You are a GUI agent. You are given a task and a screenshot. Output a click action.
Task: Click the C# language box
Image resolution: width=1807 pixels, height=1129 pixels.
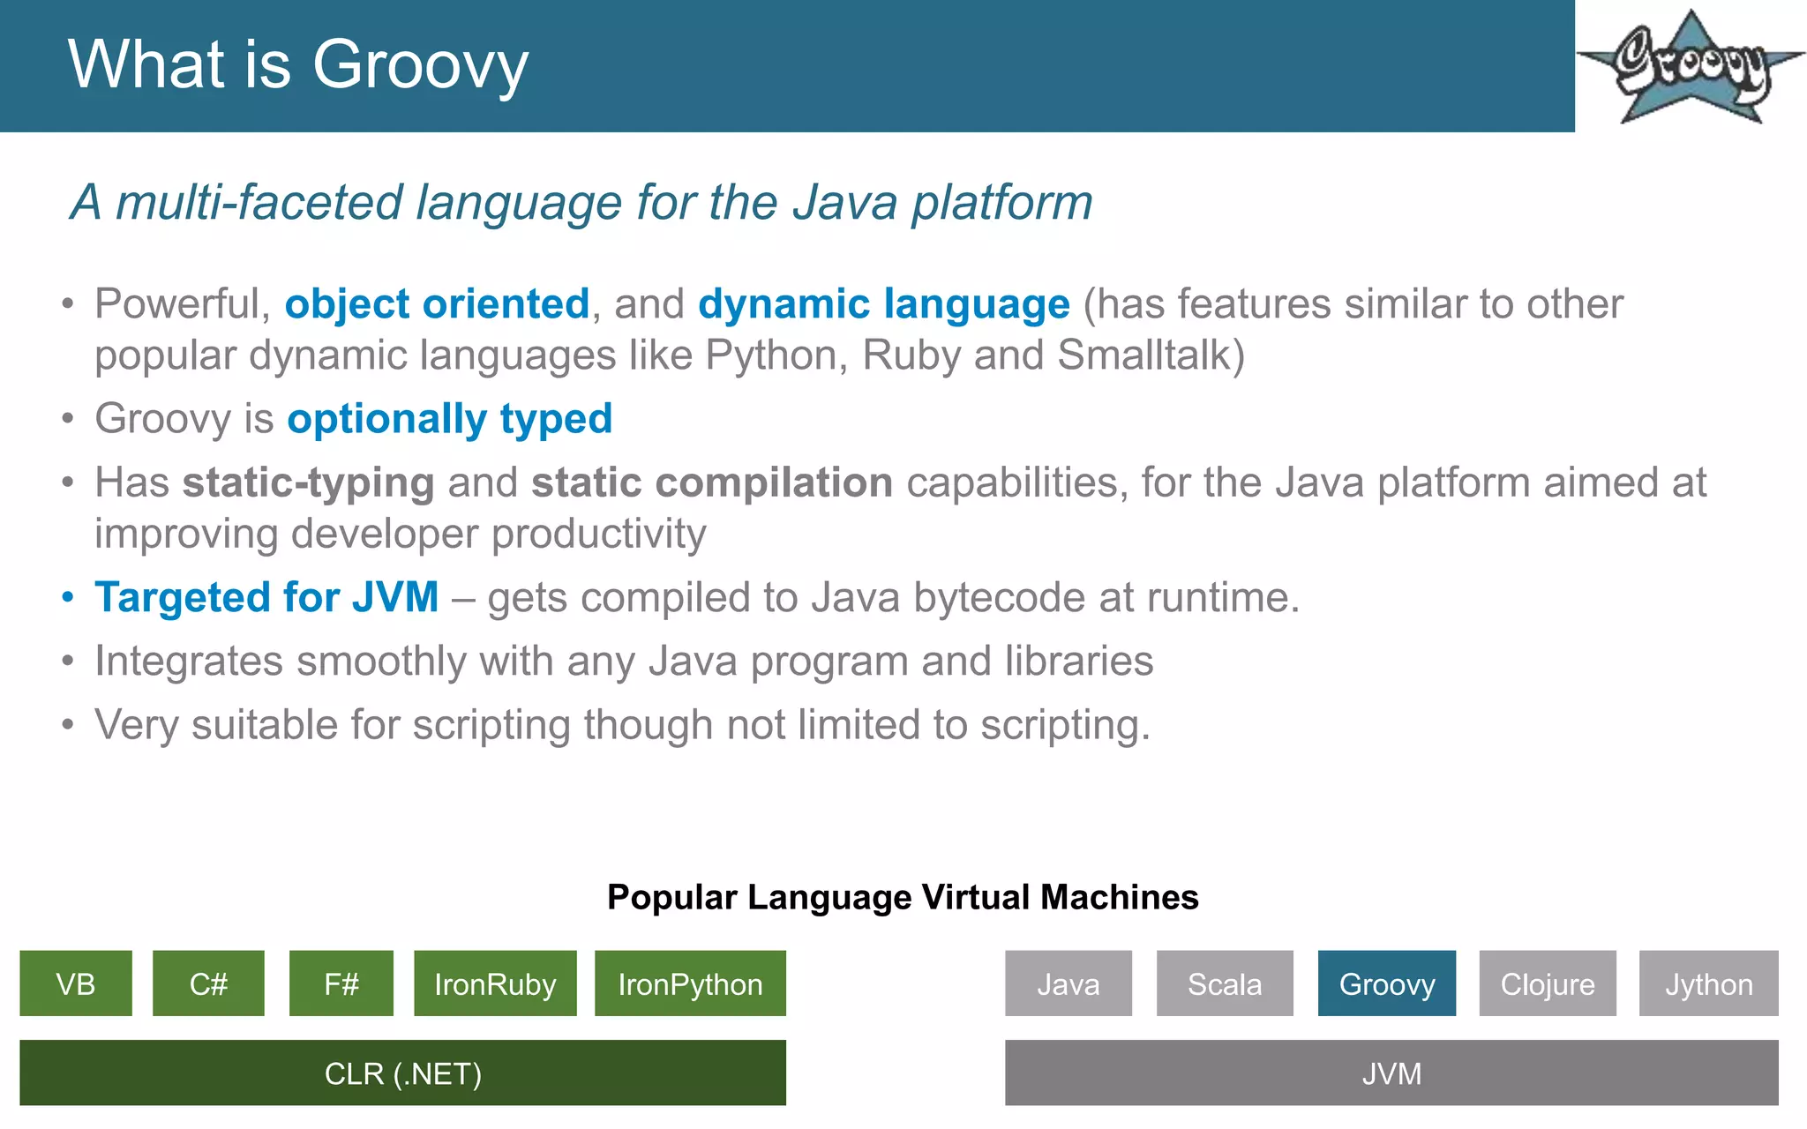208,983
